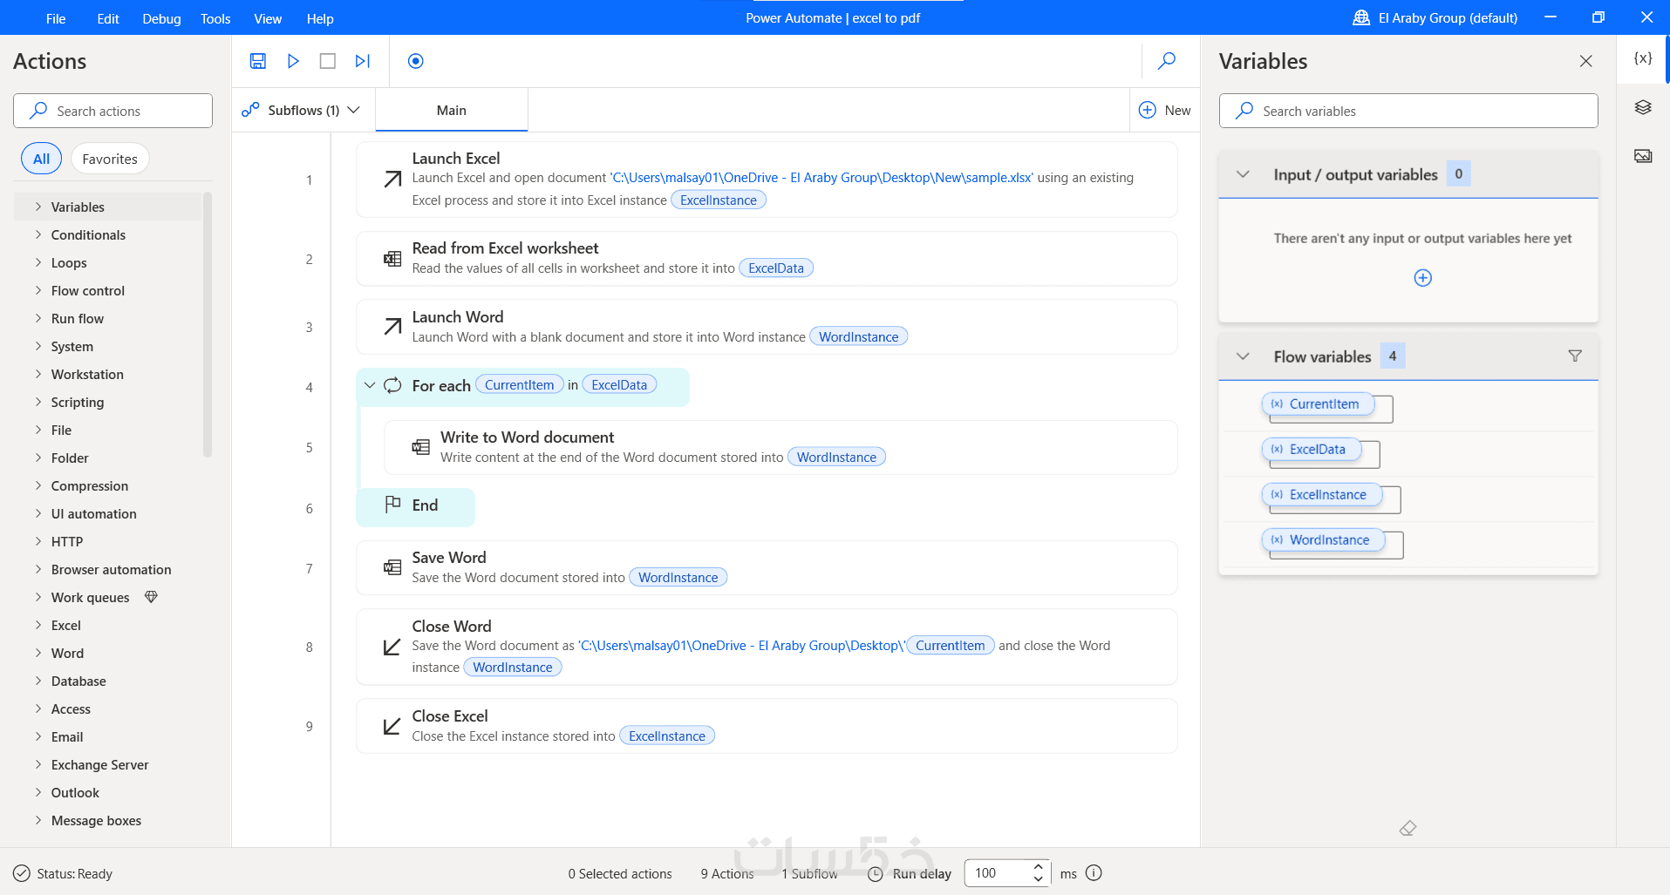The width and height of the screenshot is (1670, 895).
Task: Open the Variables pane via {x} icon
Action: (1643, 58)
